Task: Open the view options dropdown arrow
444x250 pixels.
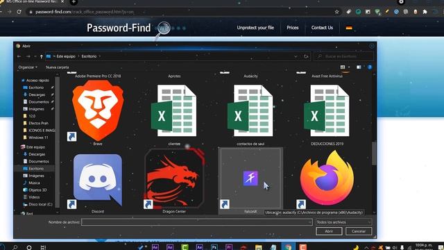Action: tap(349, 67)
